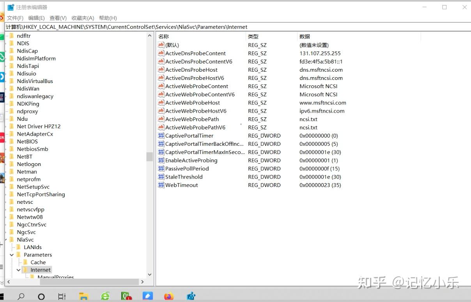Open the 收藏夹(A) menu
Screen dimensions: 471x302
pyautogui.click(x=83, y=18)
